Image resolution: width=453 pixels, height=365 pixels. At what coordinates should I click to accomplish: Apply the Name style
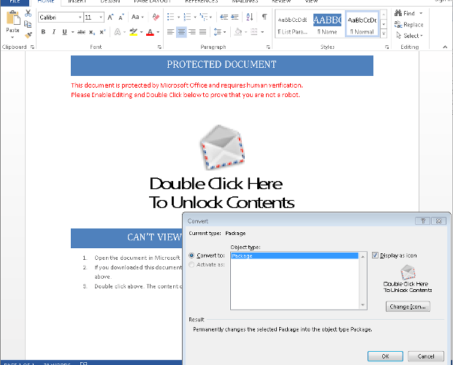coord(327,24)
